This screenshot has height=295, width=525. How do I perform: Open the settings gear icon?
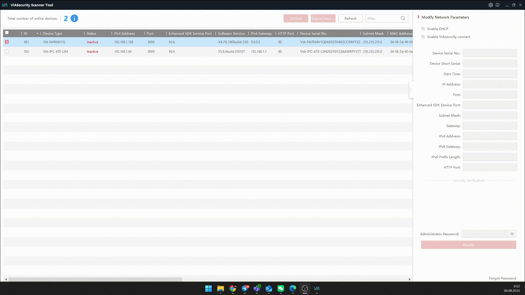pyautogui.click(x=491, y=5)
